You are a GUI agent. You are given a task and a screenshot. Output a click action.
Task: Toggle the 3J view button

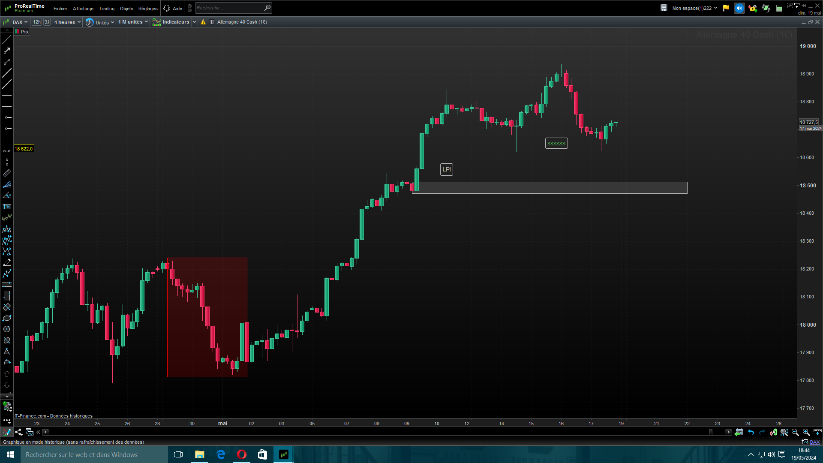47,22
